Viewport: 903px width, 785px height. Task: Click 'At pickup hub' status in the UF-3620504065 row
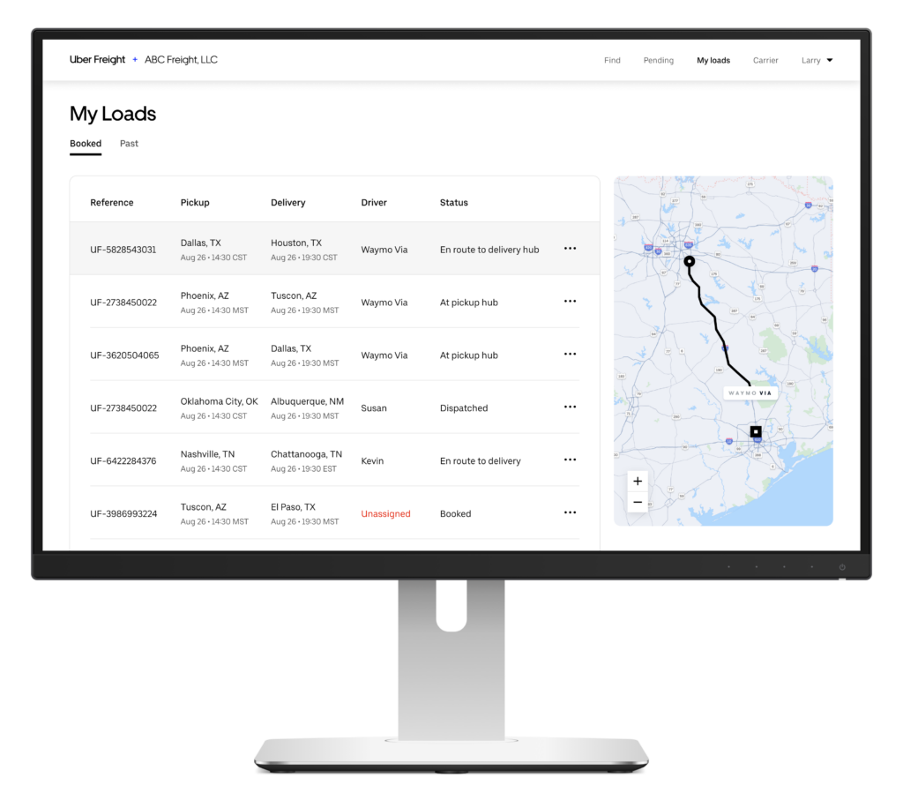point(469,355)
